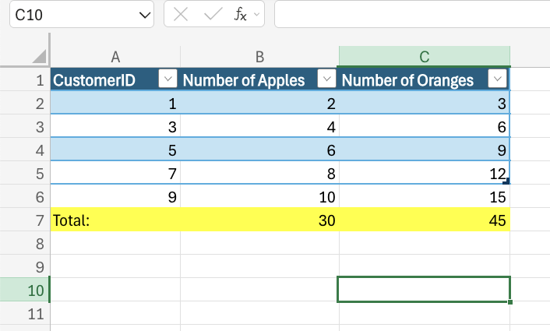Image resolution: width=550 pixels, height=331 pixels.
Task: Select the Number of Apples cell showing 4
Action: [x=259, y=126]
